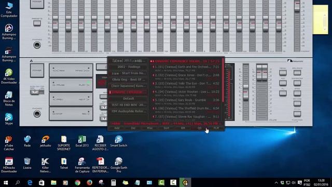Image resolution: width=332 pixels, height=187 pixels.
Task: Click the ENHANCER function button
Action: pos(297,83)
